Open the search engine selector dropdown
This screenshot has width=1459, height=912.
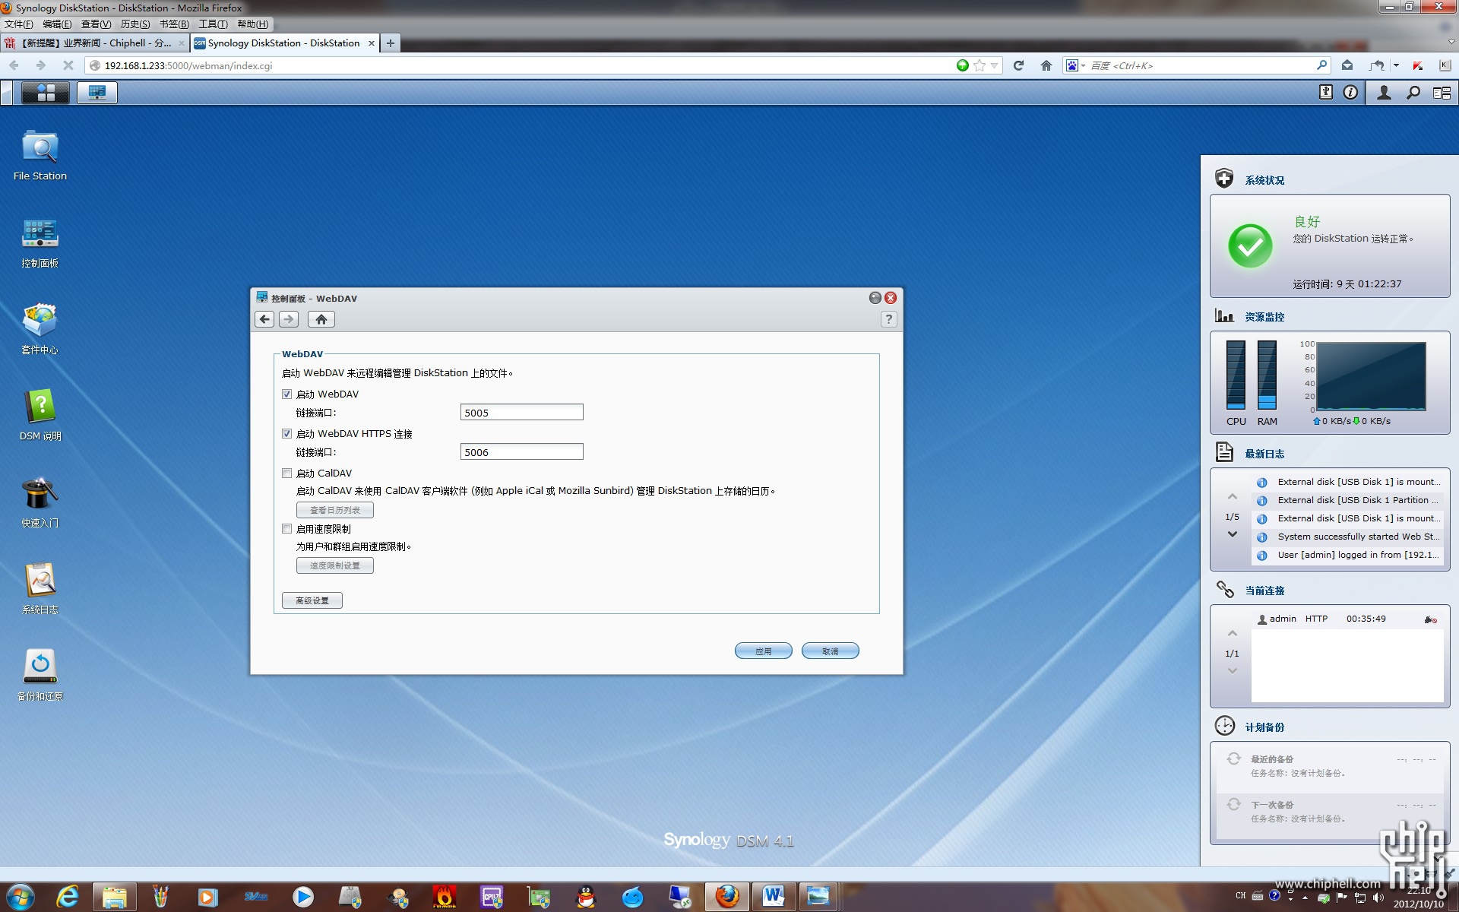pos(1075,65)
